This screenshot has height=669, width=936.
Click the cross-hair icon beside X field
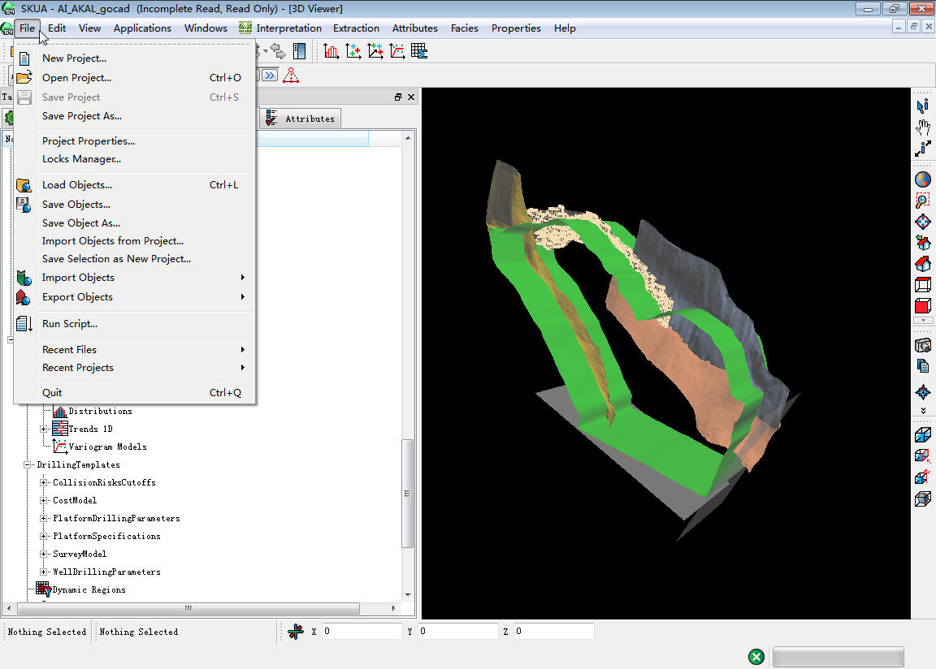[x=296, y=632]
